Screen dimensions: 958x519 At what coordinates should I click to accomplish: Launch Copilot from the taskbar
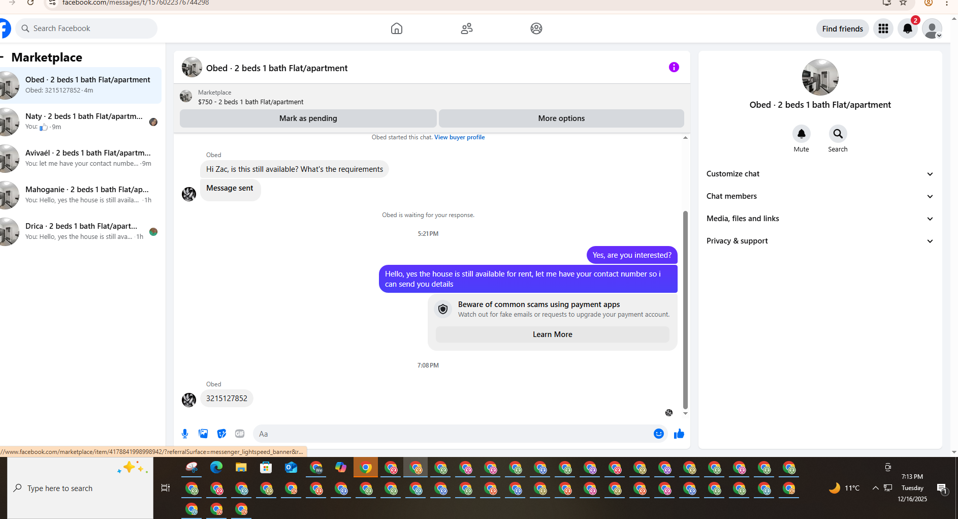341,467
